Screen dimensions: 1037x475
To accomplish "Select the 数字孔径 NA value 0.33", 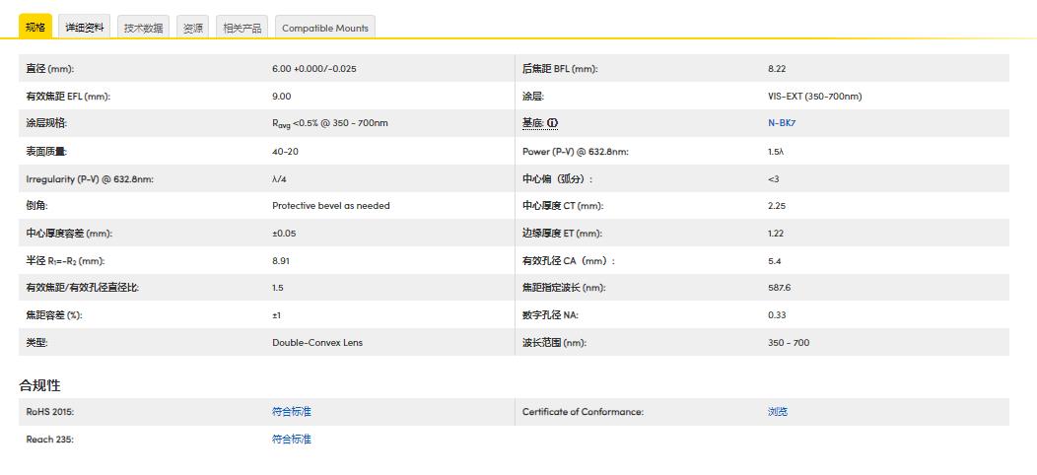I will click(776, 315).
